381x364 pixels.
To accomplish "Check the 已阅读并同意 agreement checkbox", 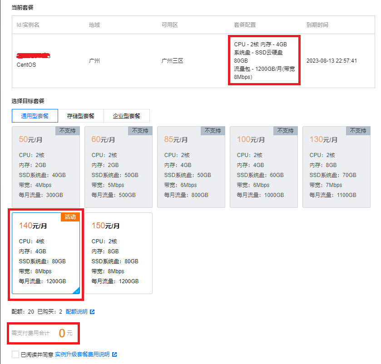I will coord(15,354).
